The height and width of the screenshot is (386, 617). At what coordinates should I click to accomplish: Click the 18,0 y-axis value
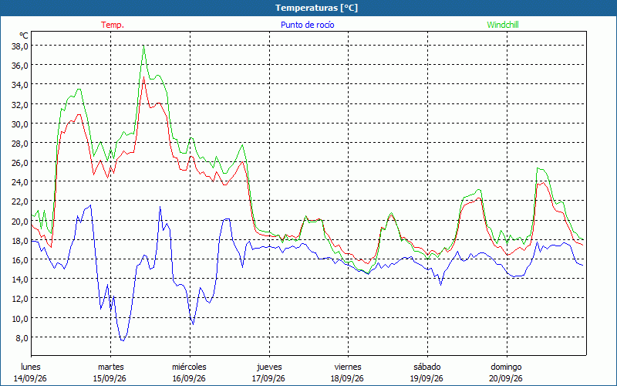click(20, 241)
